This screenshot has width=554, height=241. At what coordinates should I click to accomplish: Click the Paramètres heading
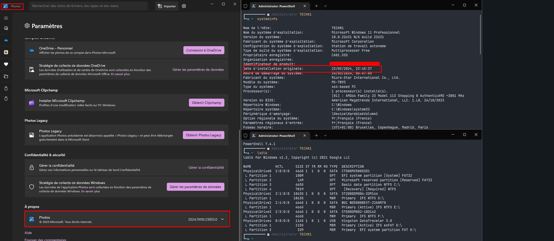tap(47, 26)
